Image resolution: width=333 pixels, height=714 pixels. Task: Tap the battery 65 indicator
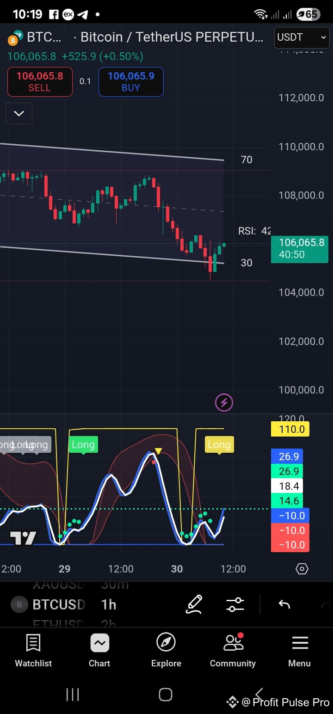click(x=308, y=14)
